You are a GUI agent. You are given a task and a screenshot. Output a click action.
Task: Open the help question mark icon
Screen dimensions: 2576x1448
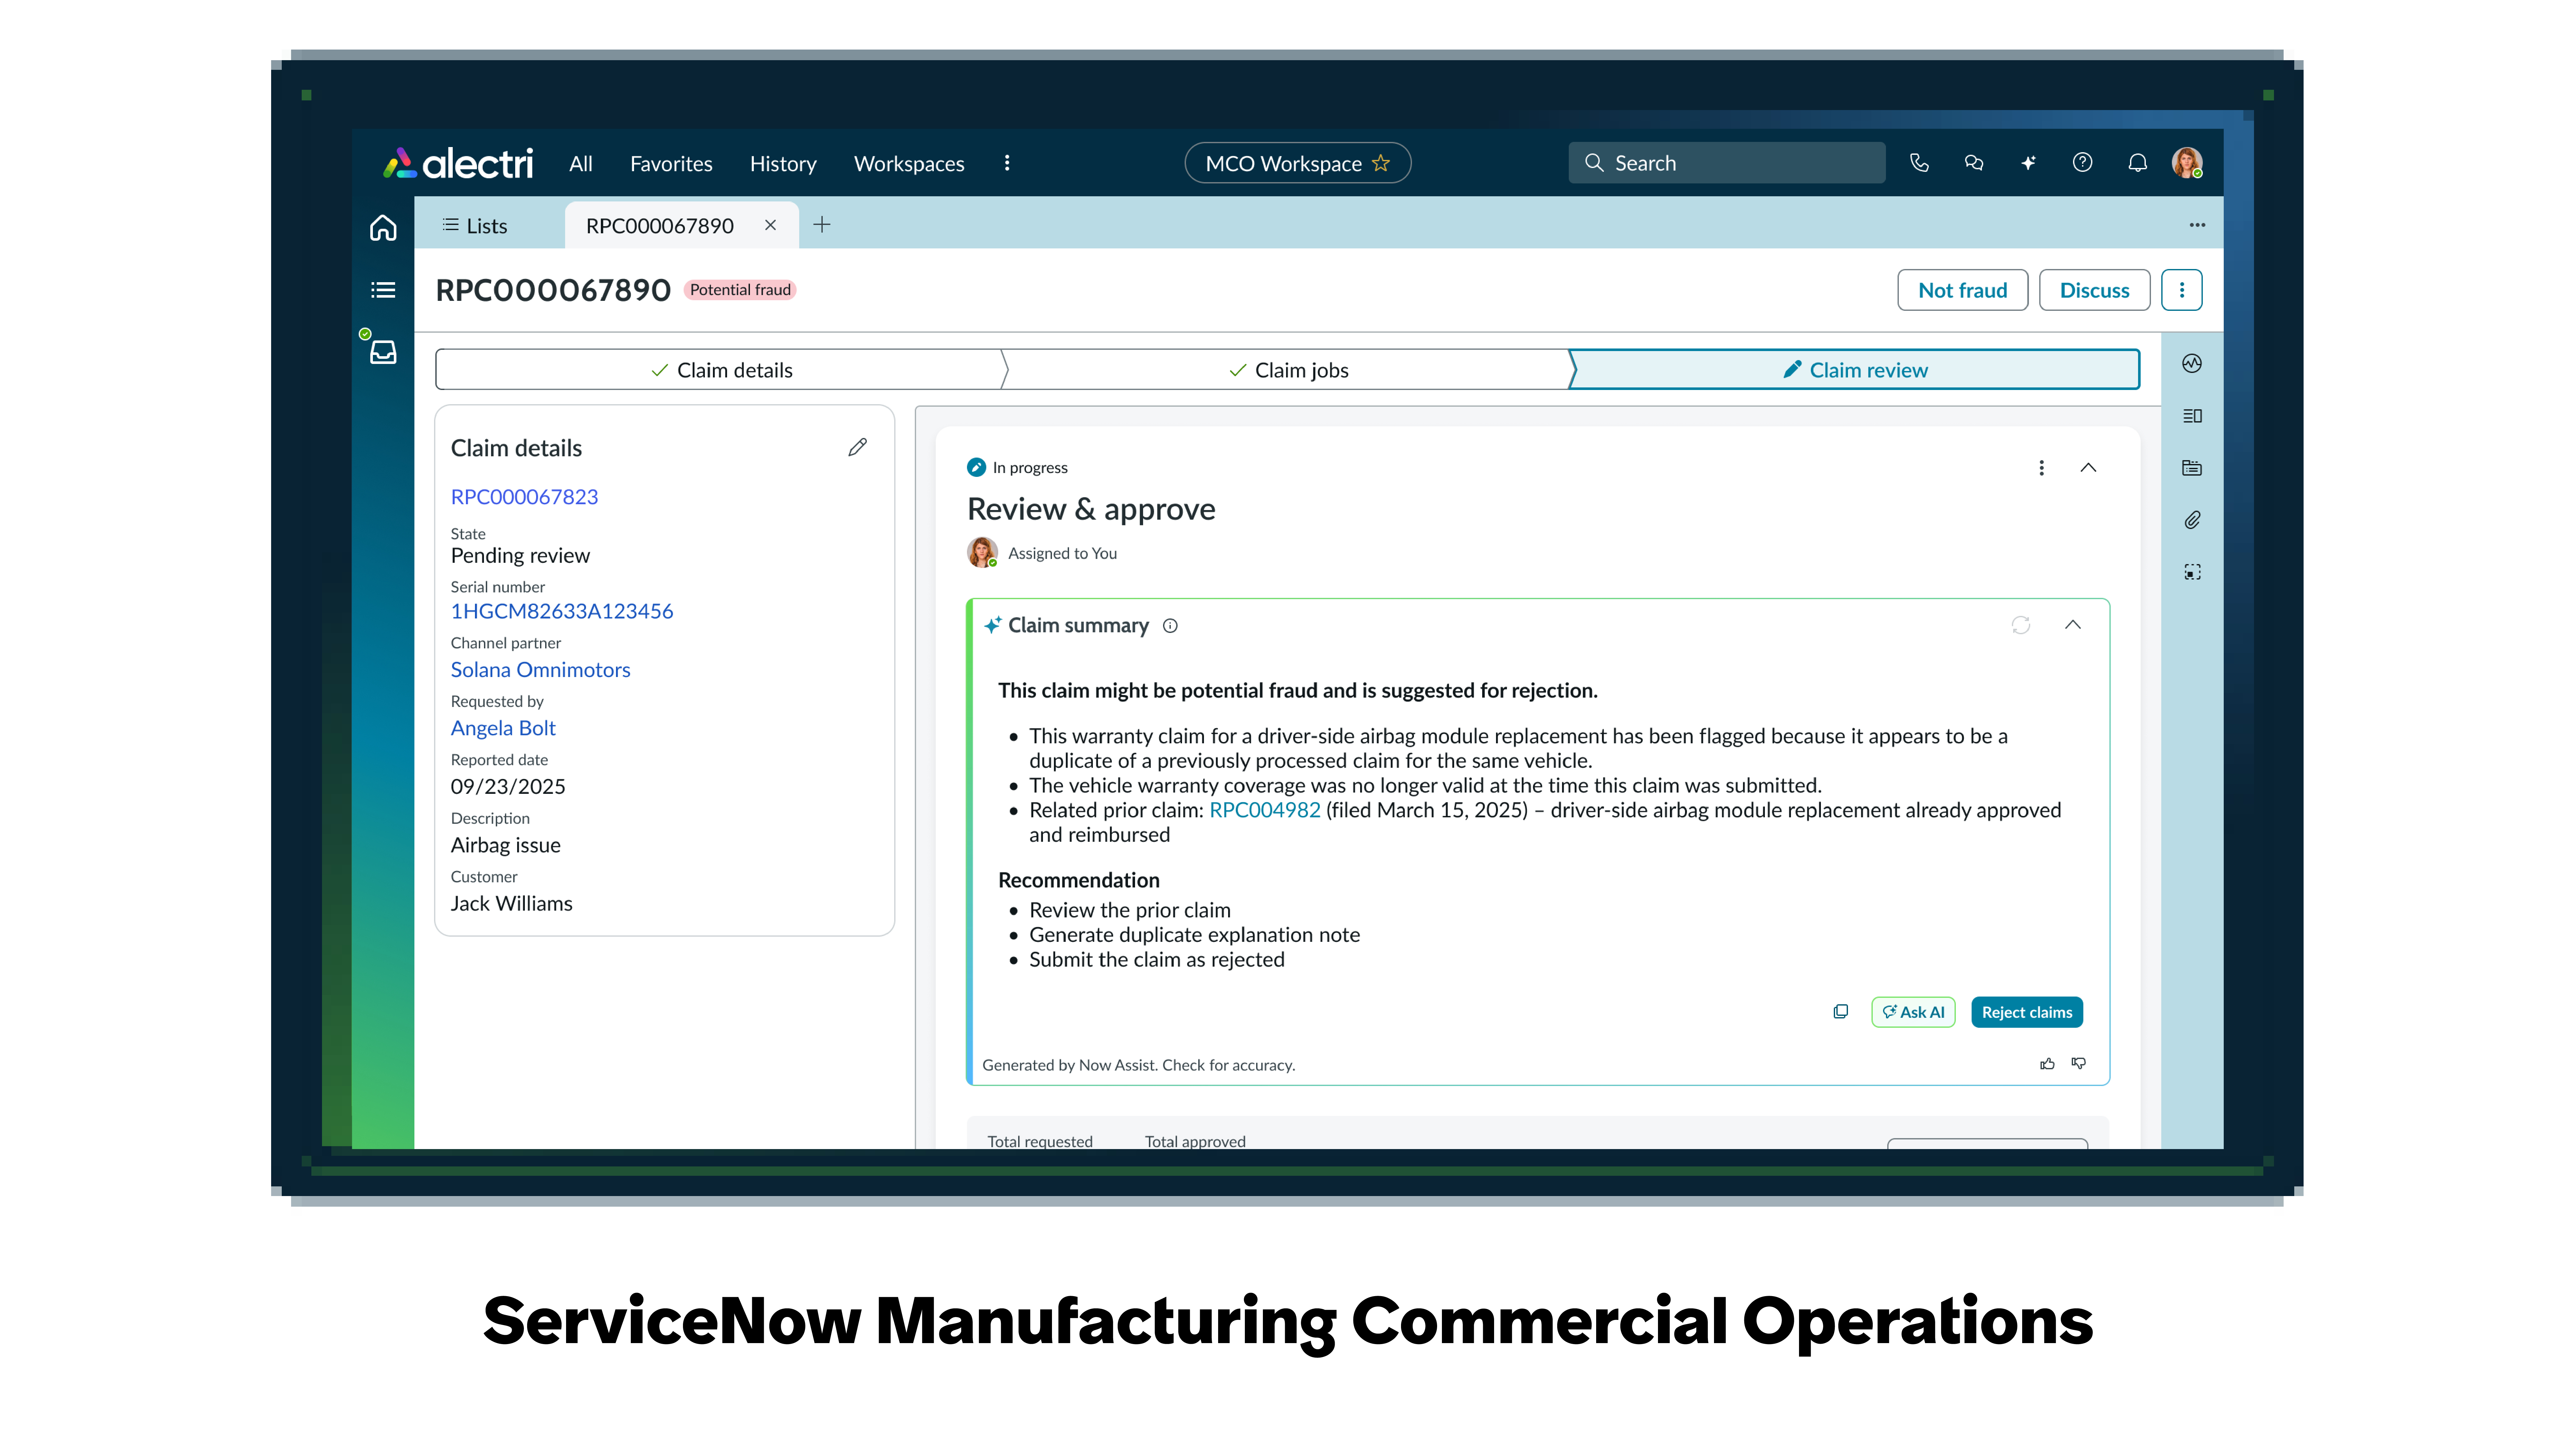[x=2082, y=163]
